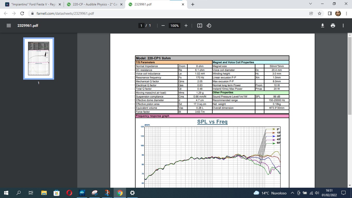Open the tab search dropdown

tap(310, 4)
